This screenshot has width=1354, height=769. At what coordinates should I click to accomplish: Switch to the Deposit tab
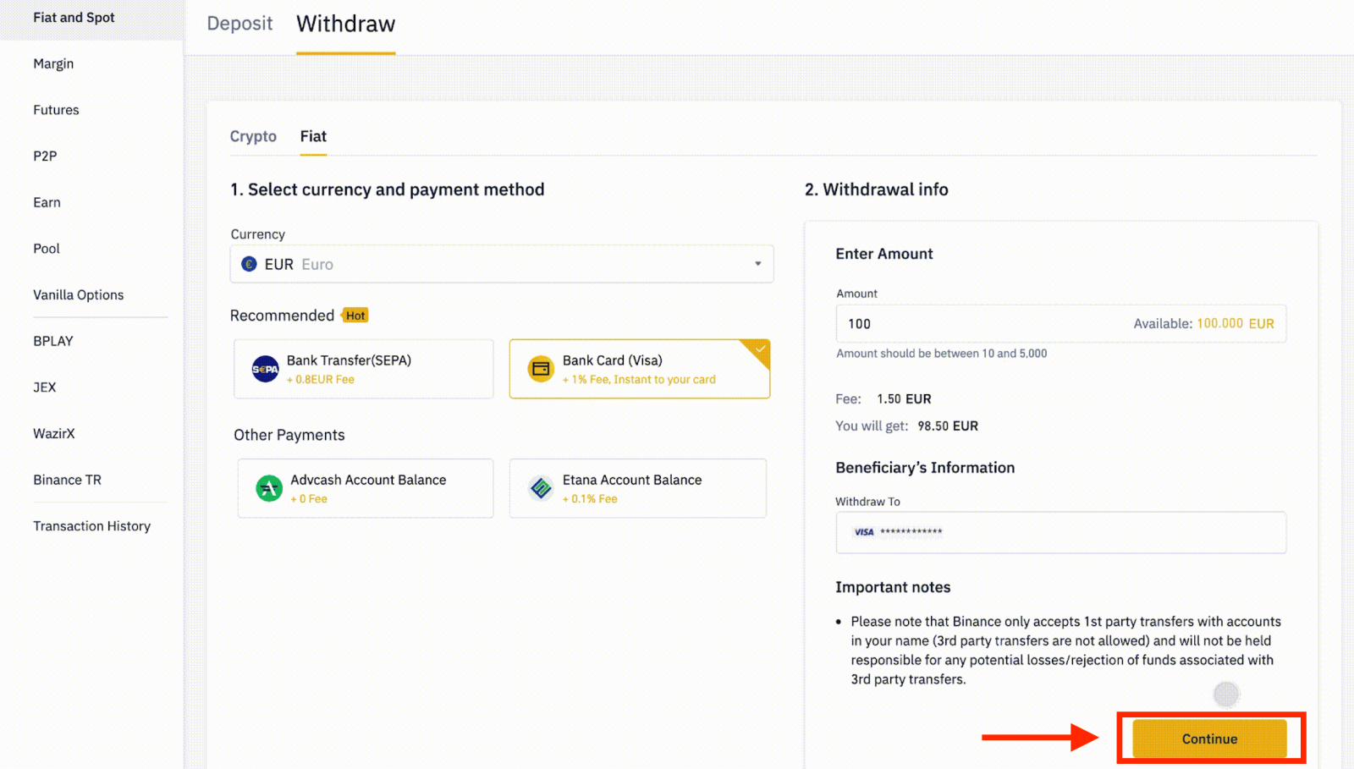pos(239,24)
